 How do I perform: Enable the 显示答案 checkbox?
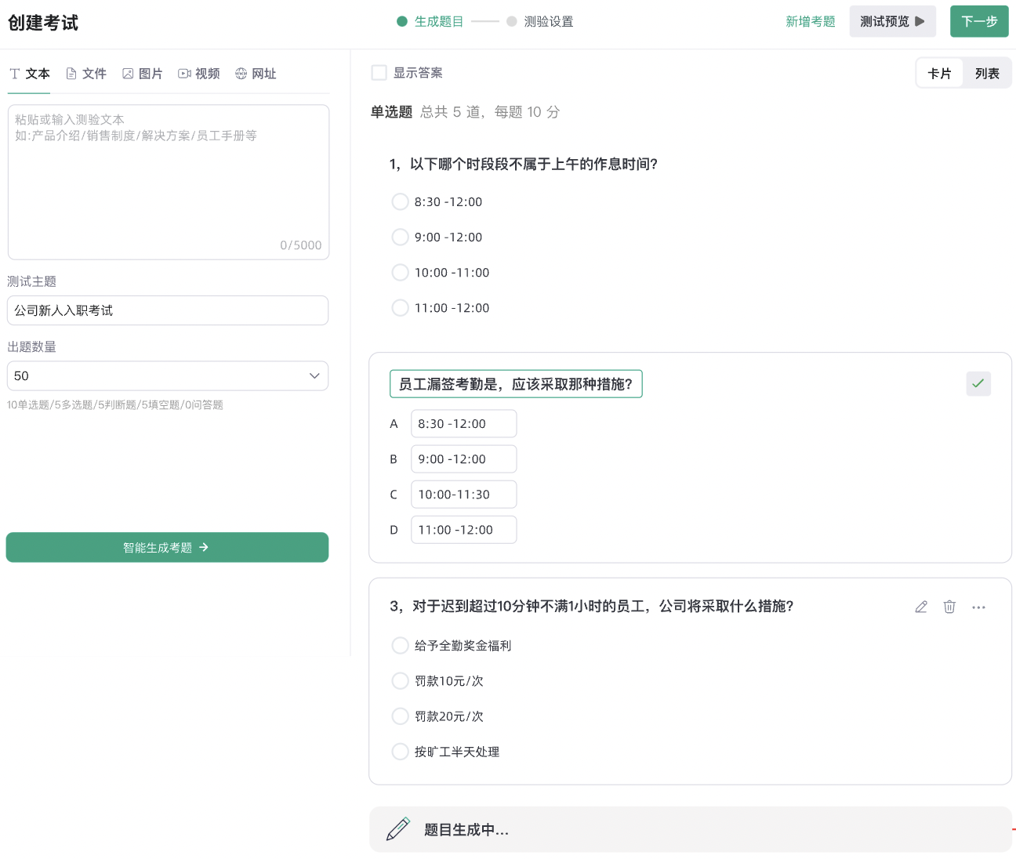[379, 71]
